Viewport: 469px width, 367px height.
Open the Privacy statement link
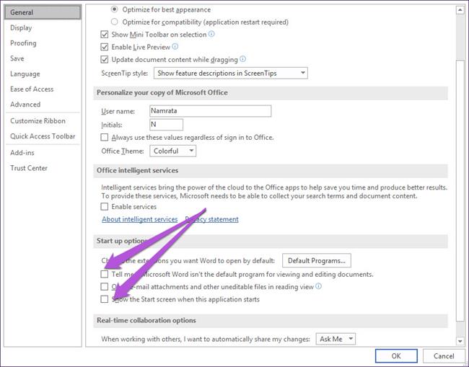211,219
